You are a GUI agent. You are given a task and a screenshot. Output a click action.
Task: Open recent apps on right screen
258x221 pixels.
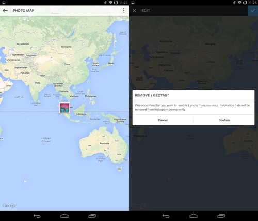(221, 216)
